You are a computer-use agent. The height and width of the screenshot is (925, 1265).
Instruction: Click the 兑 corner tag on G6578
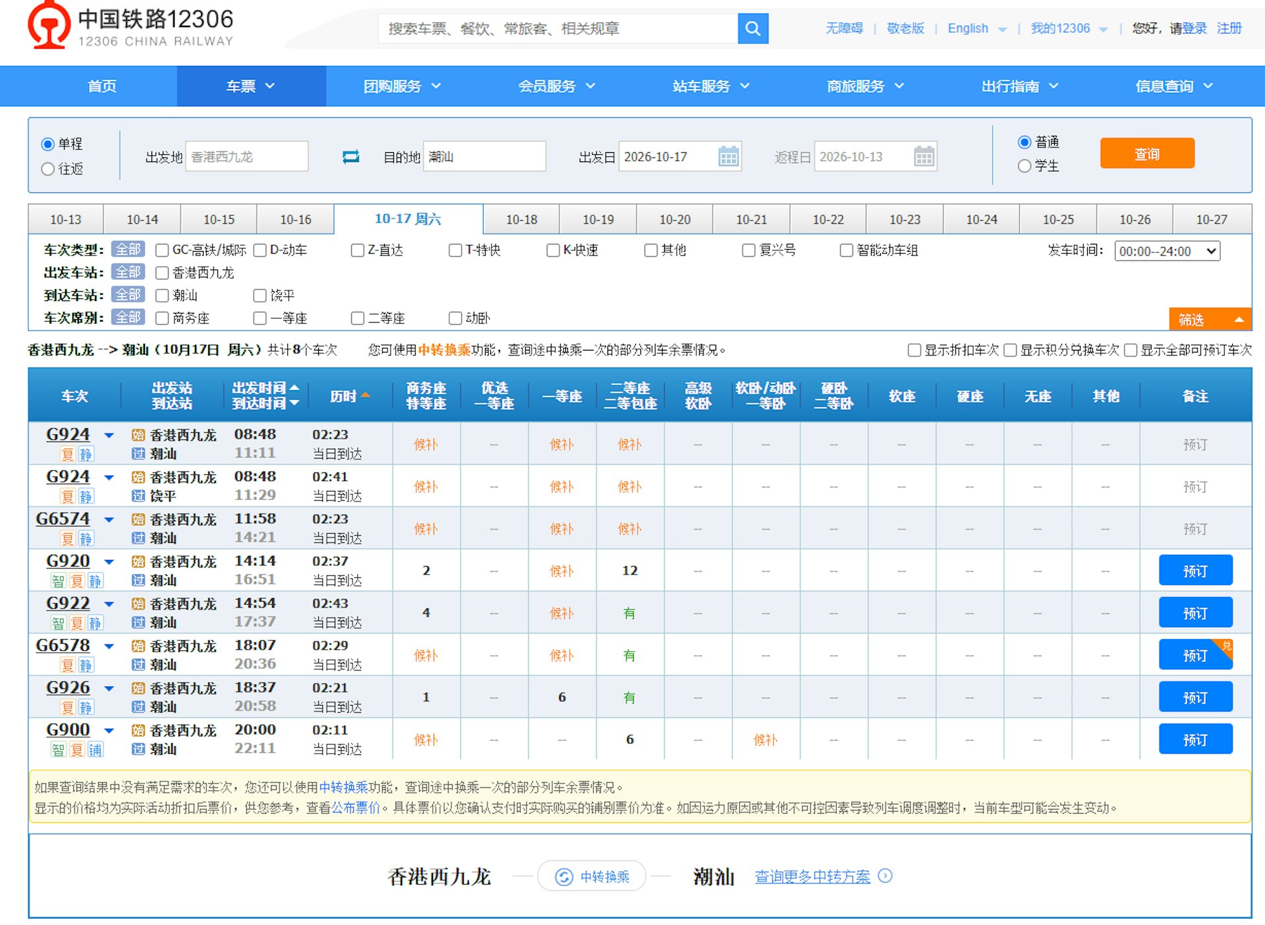[x=1226, y=646]
